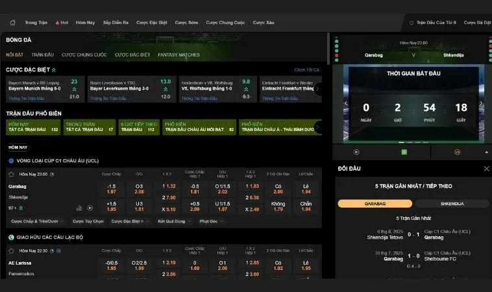Viewport: 492px width, 292px height.
Task: Switch to the NỔI BẬT tab
Action: [x=15, y=55]
